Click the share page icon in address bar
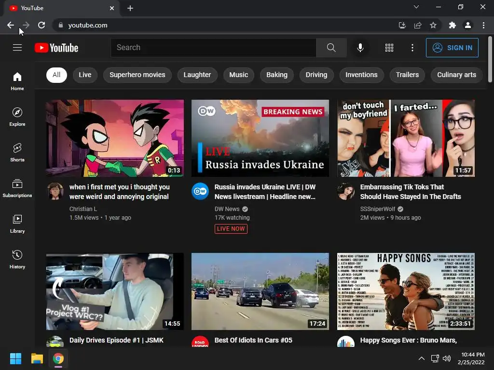Viewport: 494px width, 370px height. tap(418, 25)
